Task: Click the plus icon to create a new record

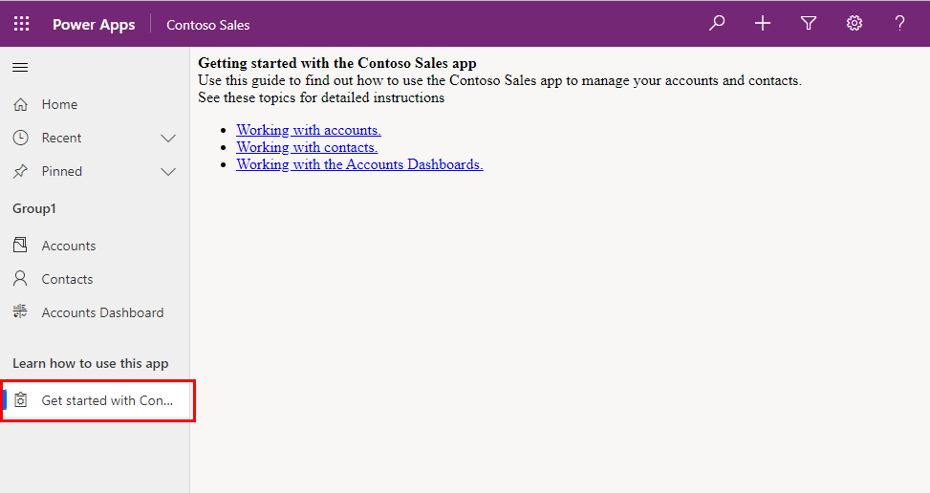Action: tap(763, 24)
